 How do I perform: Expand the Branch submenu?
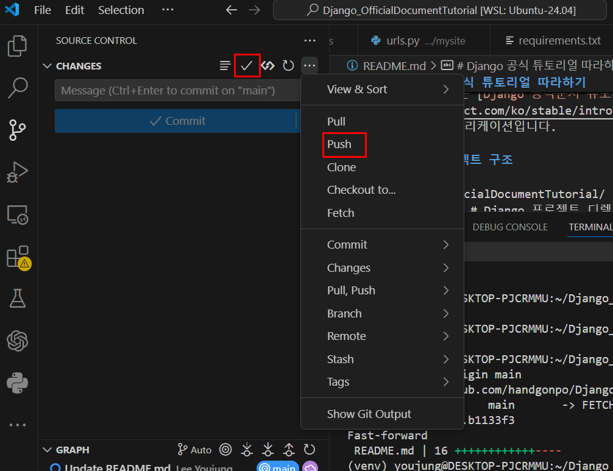[382, 313]
